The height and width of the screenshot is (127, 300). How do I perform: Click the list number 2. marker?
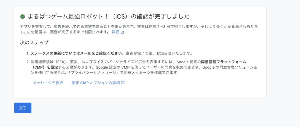tap(28, 62)
